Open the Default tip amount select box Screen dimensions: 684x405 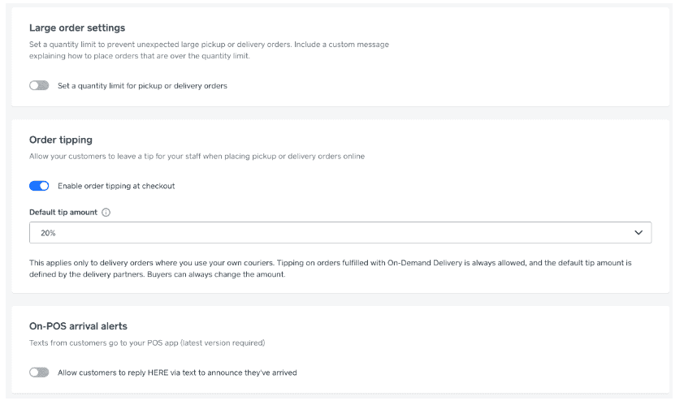340,232
